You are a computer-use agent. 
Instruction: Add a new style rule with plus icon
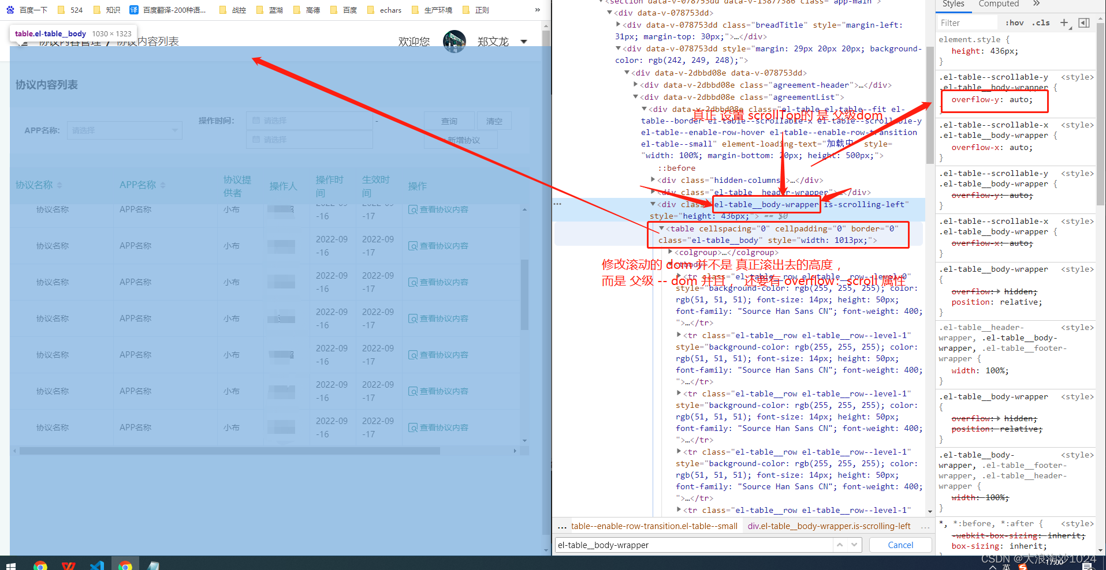1064,22
